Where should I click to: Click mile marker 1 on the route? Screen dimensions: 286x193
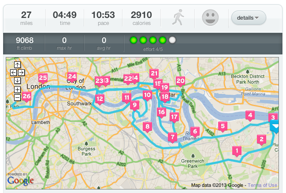[237, 151]
